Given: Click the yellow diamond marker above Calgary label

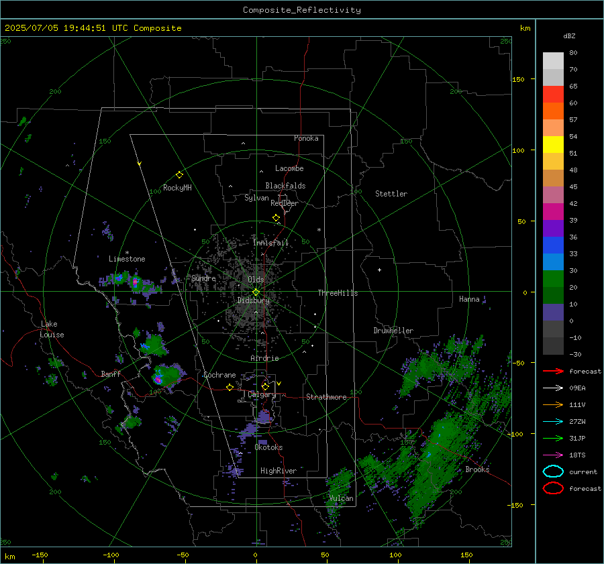Looking at the screenshot, I should pyautogui.click(x=265, y=386).
